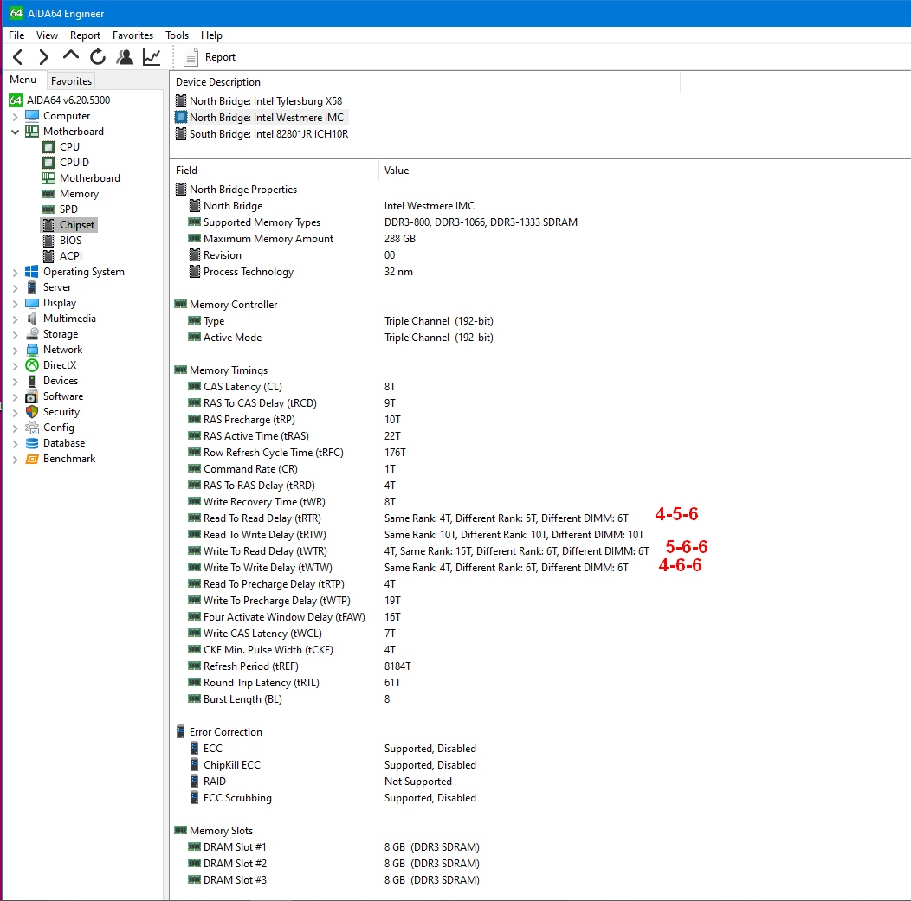Open the user/contact toolbar icon

(x=125, y=57)
